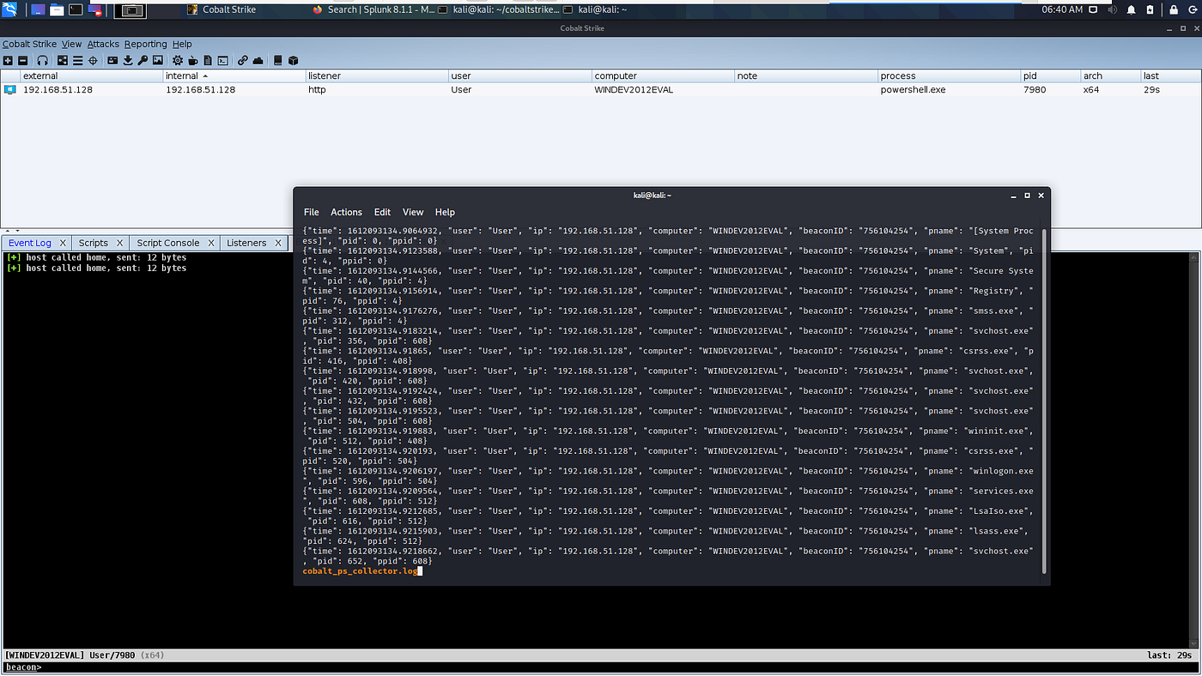Click the log out icon in the panel
This screenshot has height=676, width=1202.
1193,10
